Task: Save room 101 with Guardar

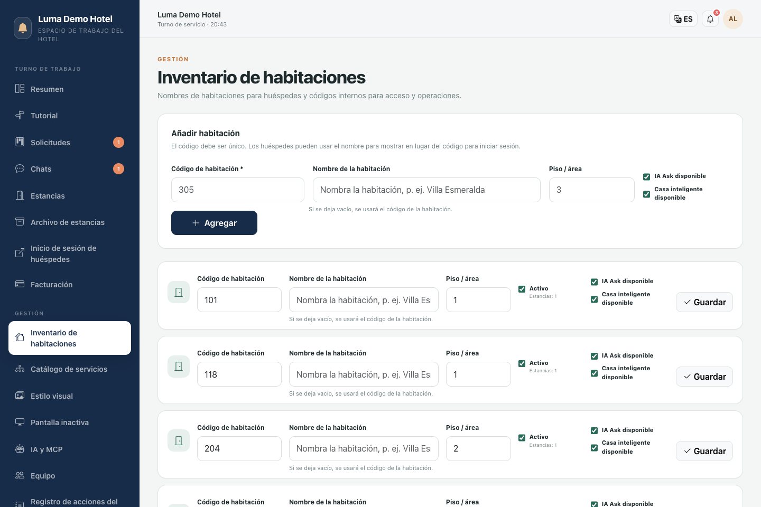Action: click(x=704, y=302)
